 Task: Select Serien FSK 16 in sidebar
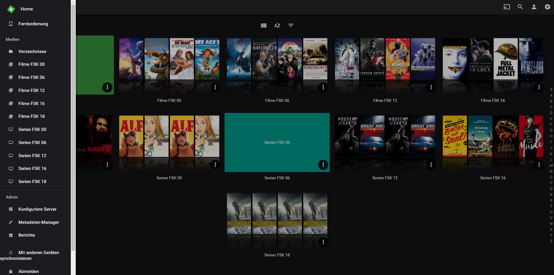point(35,168)
